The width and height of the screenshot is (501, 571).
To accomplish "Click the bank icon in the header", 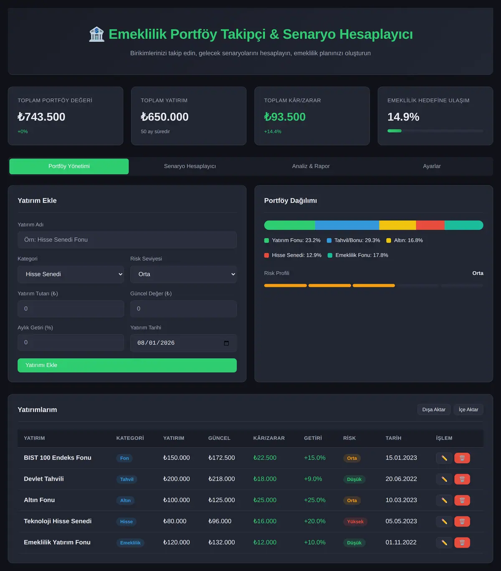I will coord(96,34).
